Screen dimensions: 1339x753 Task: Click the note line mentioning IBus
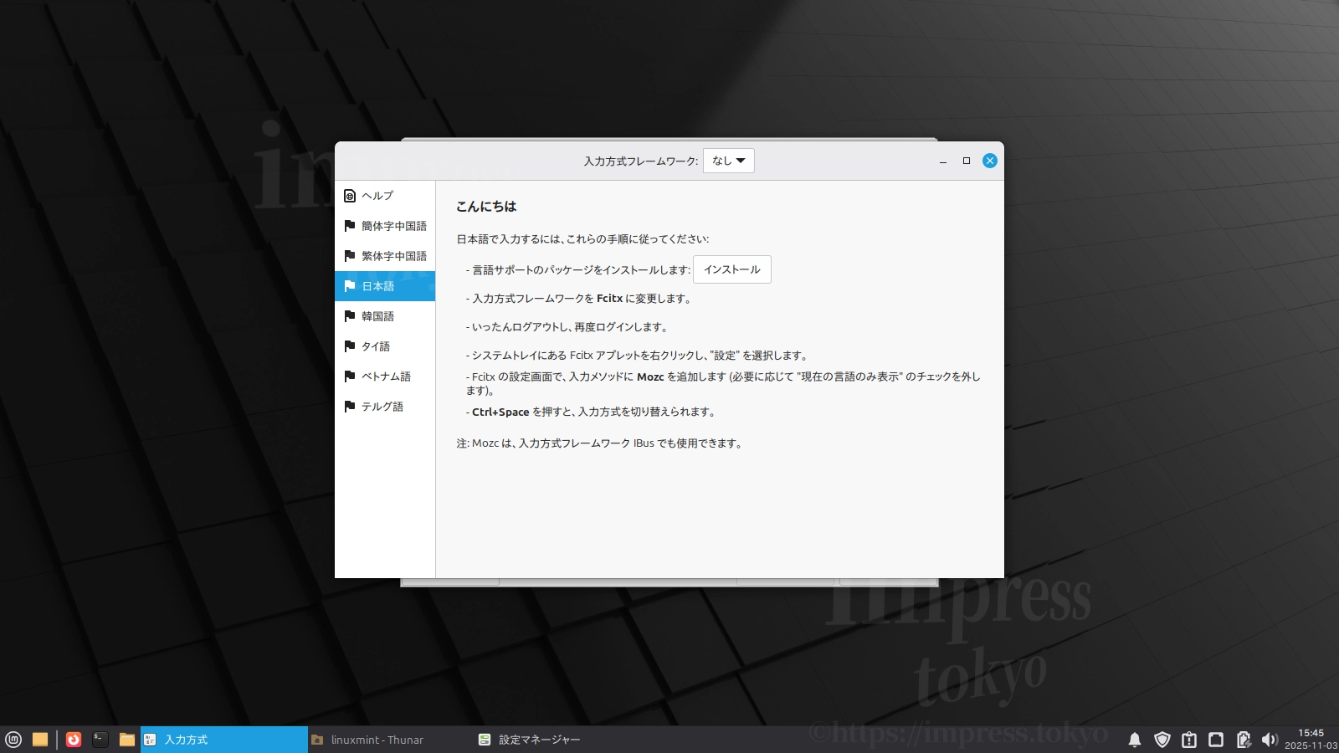(599, 443)
